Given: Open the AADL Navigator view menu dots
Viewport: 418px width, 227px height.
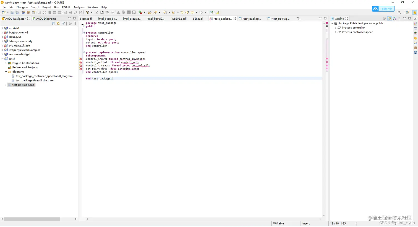Looking at the screenshot, I should pyautogui.click(x=75, y=24).
